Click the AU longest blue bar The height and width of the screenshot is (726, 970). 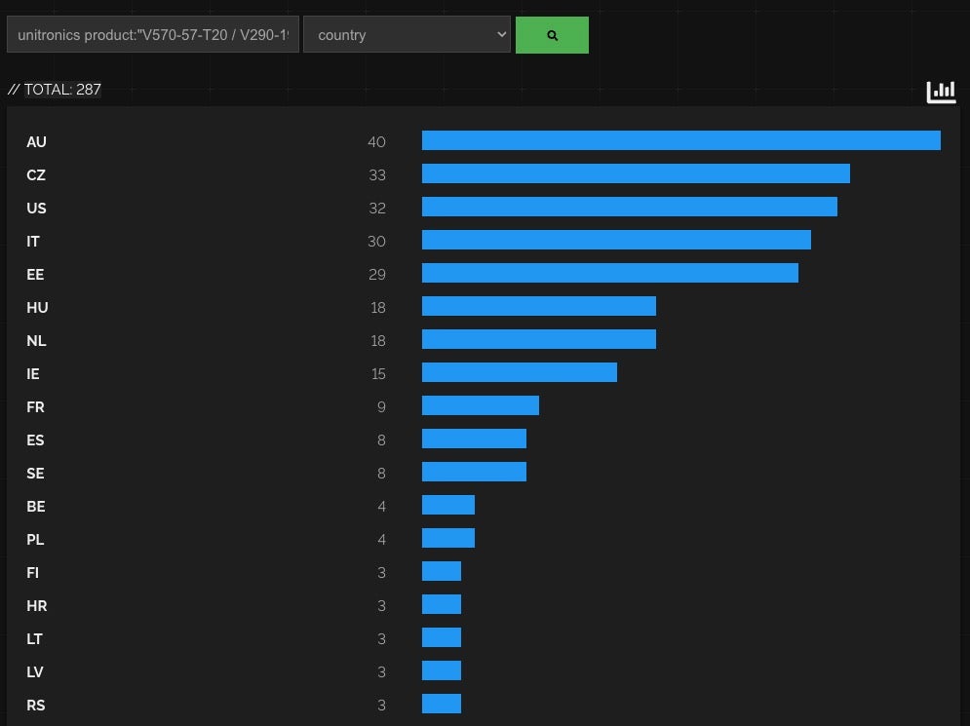pos(680,141)
